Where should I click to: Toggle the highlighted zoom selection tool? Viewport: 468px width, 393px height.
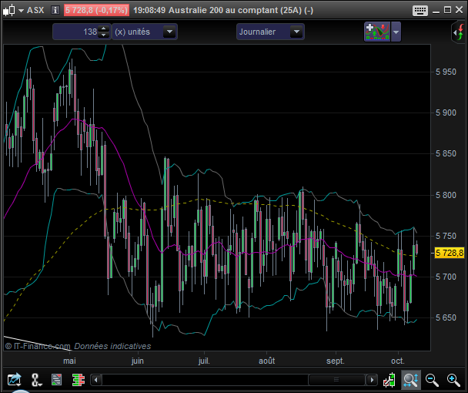click(x=410, y=379)
